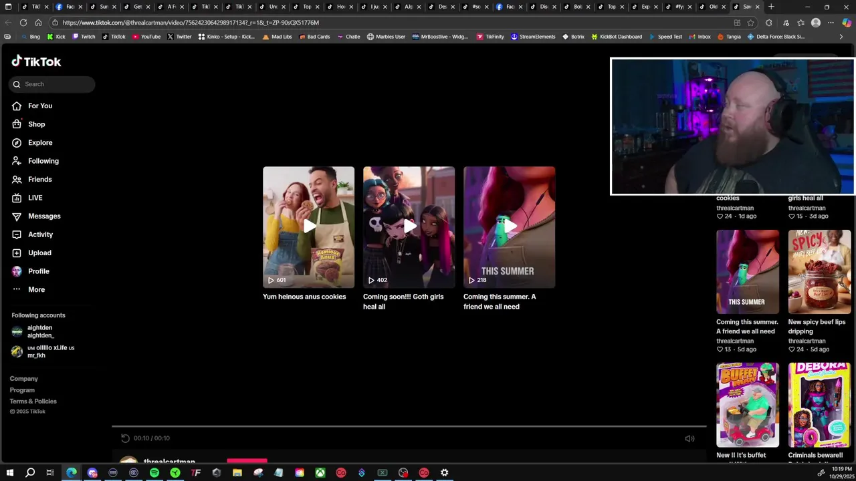Screen dimensions: 856x481
Task: Open your Profile page
Action: click(x=31, y=271)
